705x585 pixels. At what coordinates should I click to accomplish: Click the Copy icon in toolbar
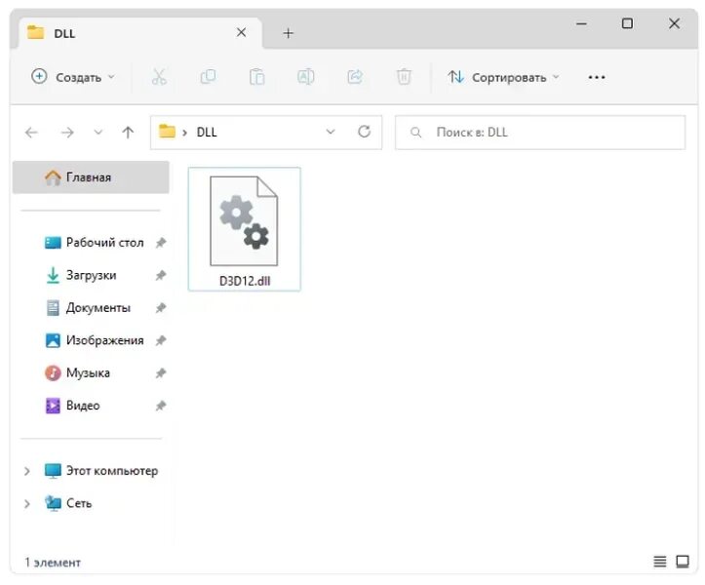point(208,77)
